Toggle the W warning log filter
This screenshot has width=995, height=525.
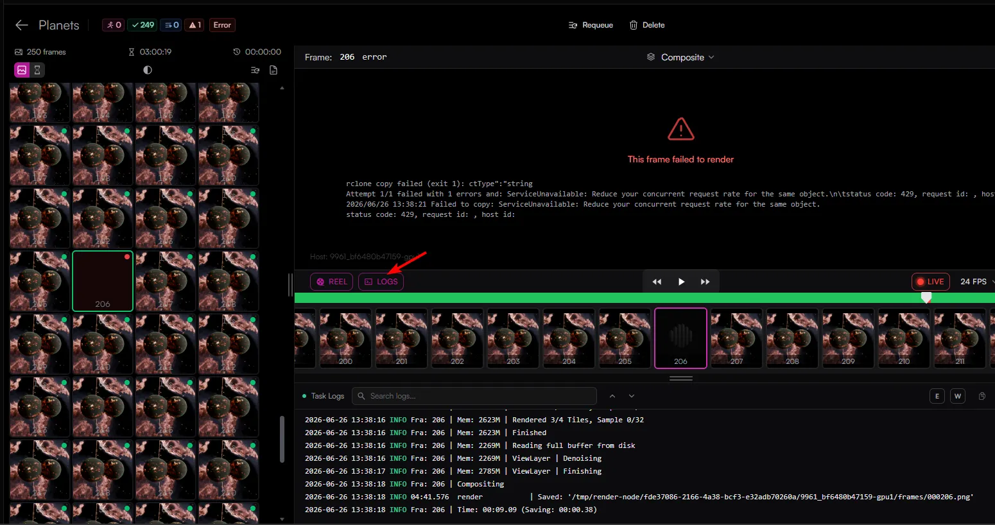[957, 396]
